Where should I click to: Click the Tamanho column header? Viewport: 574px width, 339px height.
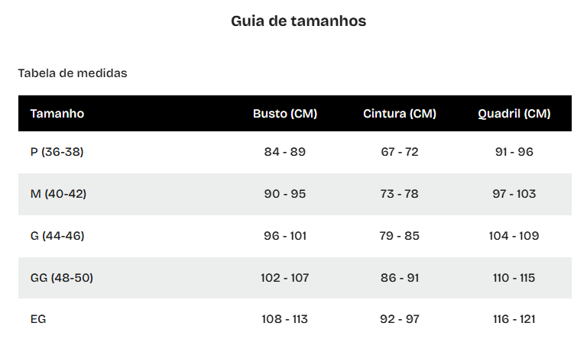point(57,114)
